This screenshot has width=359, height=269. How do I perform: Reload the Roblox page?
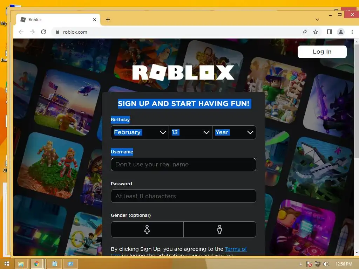pos(43,32)
